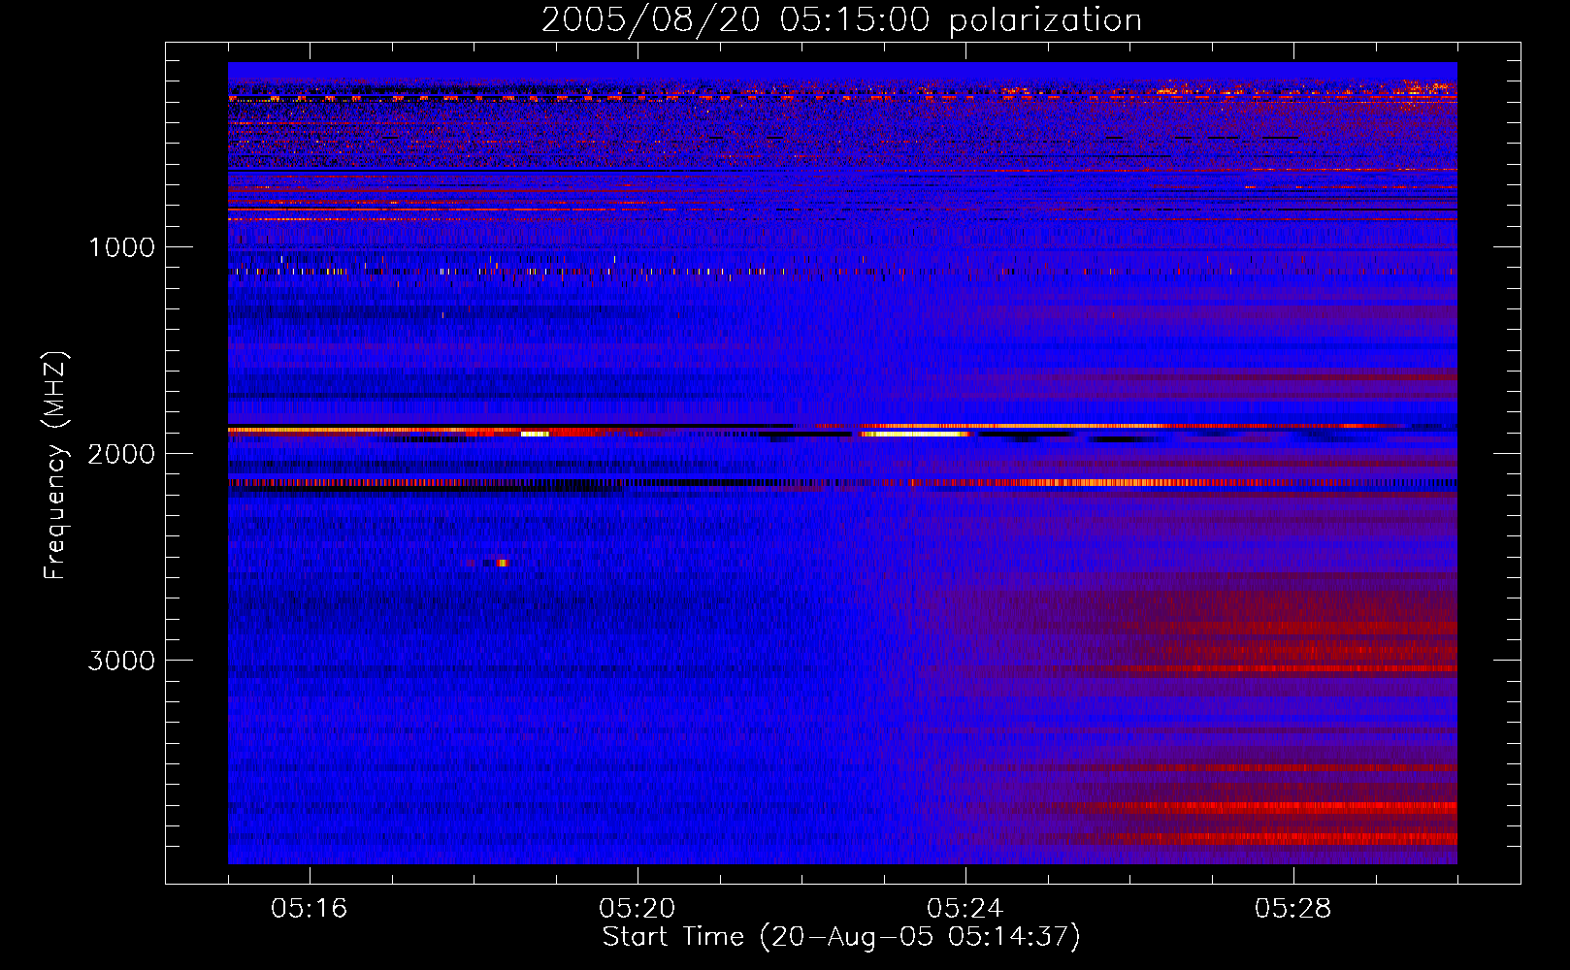Screen dimensions: 1570x970
Task: Click the plot title "2005/08/20 05:15:00 polarization"
Action: pyautogui.click(x=841, y=19)
